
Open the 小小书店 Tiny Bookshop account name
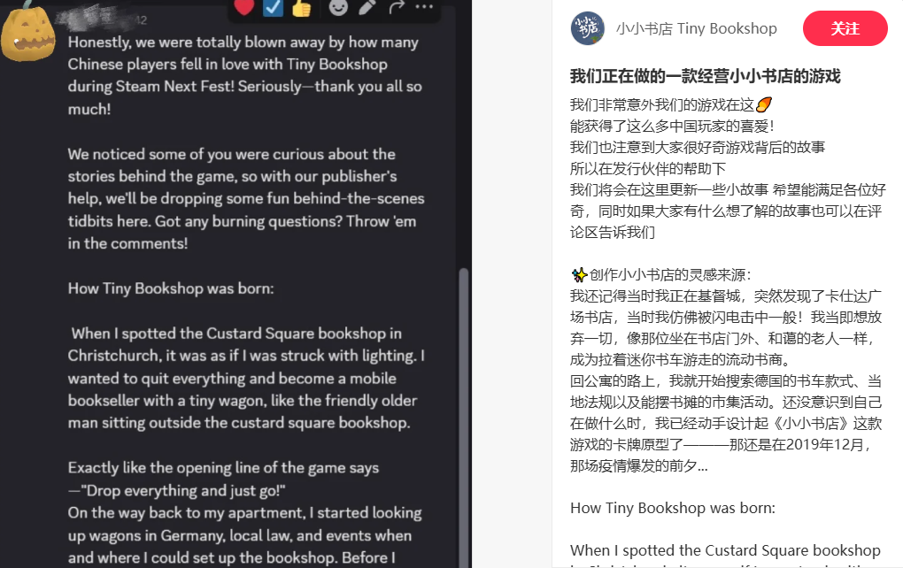[696, 28]
